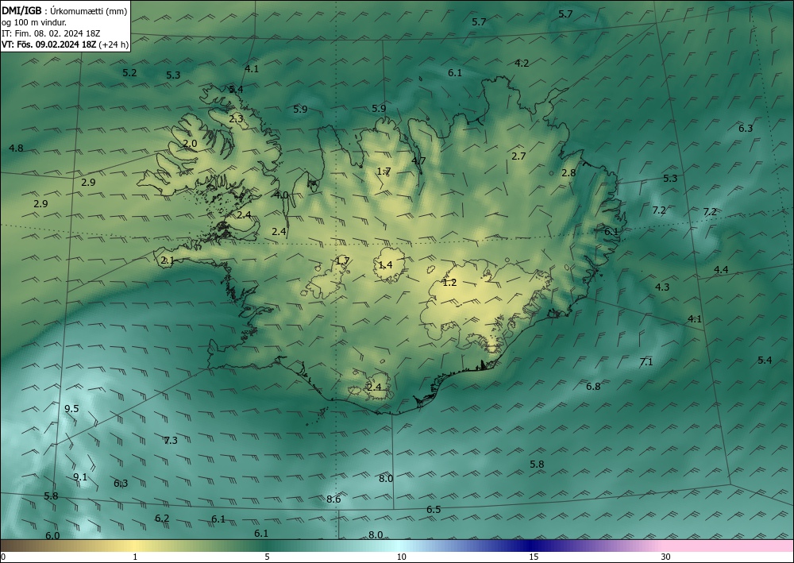Click the map value "2.3"
The image size is (794, 563).
coord(236,119)
